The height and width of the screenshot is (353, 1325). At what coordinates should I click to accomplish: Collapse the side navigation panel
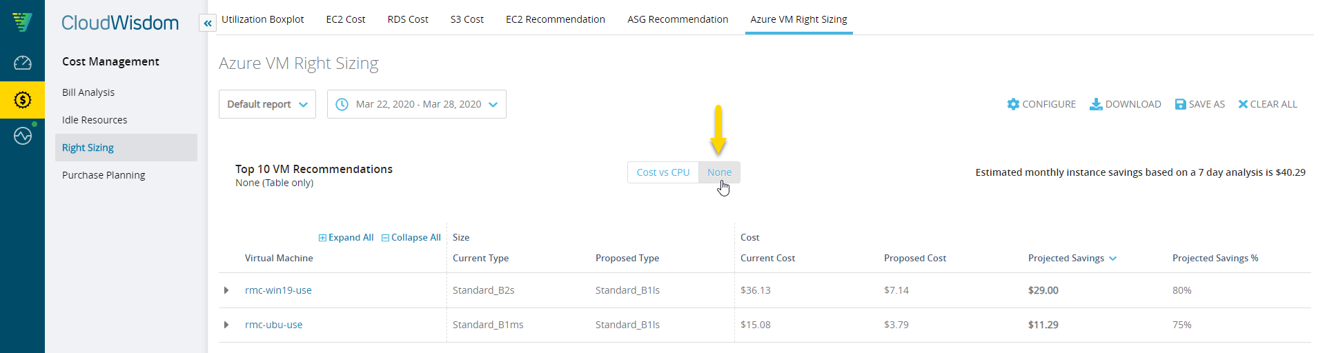tap(207, 23)
